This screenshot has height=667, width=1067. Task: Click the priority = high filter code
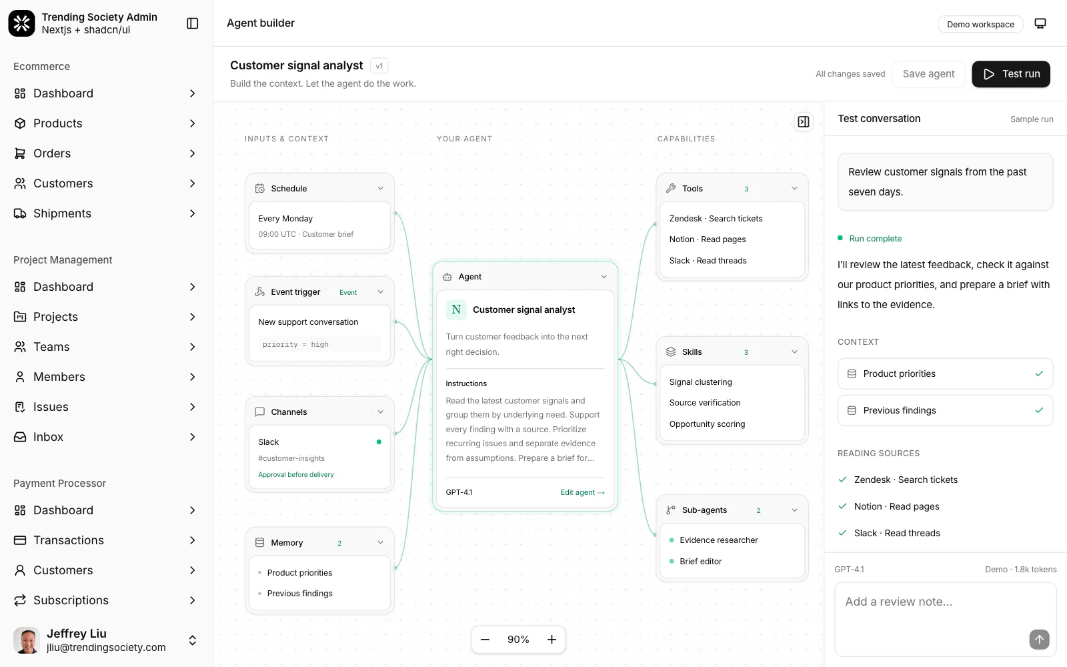319,344
